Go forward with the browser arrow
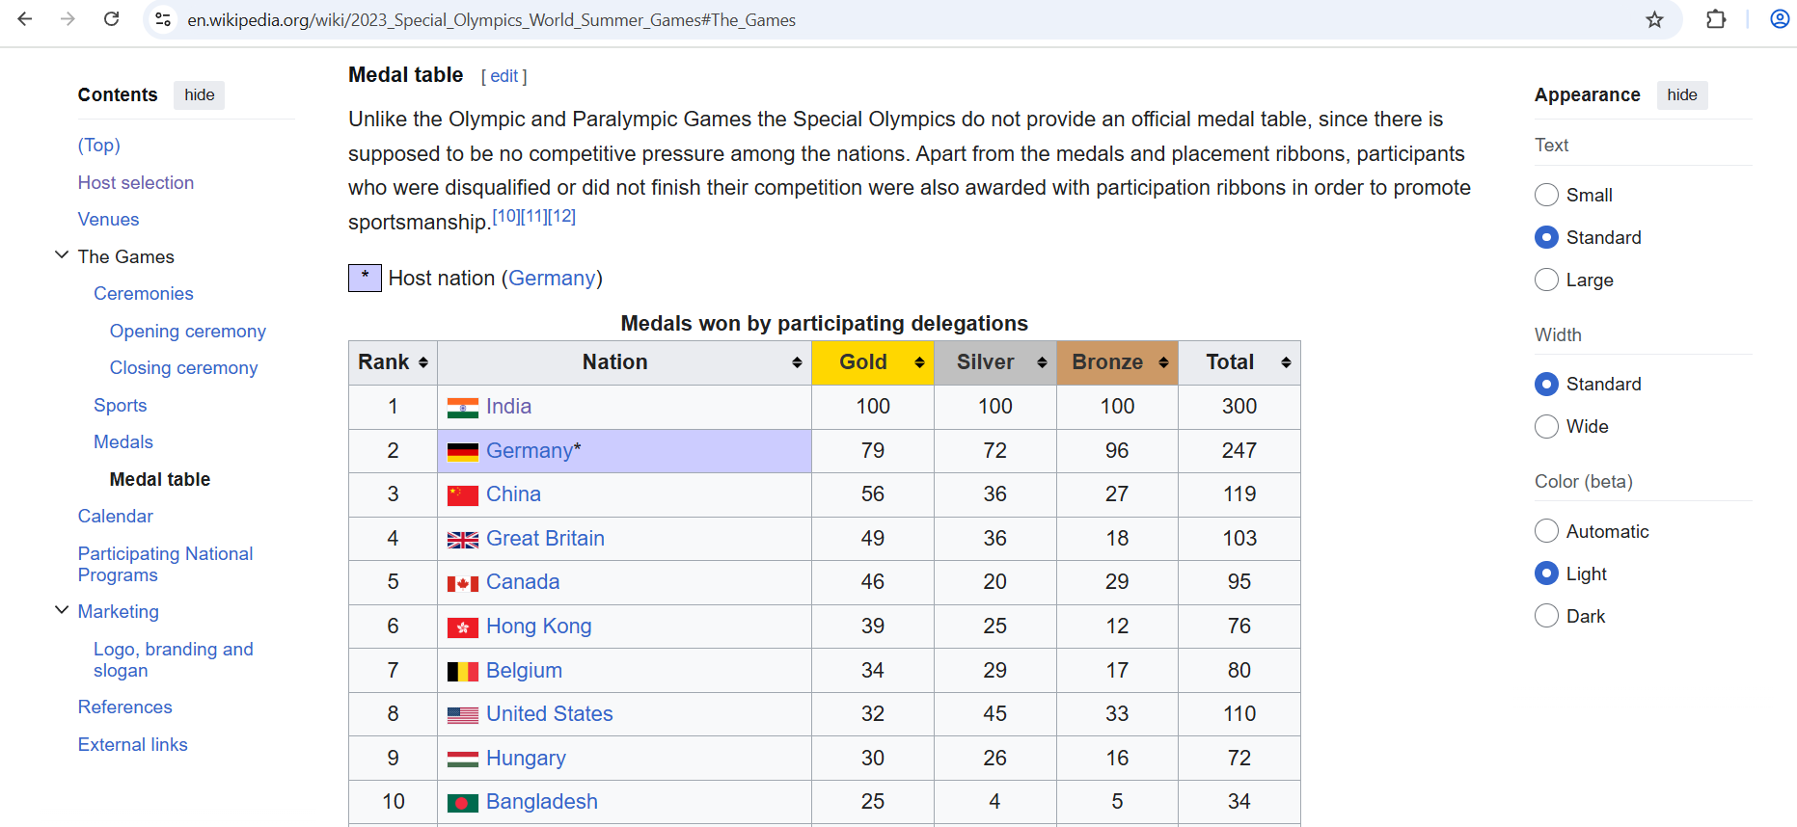This screenshot has width=1797, height=827. click(x=68, y=19)
